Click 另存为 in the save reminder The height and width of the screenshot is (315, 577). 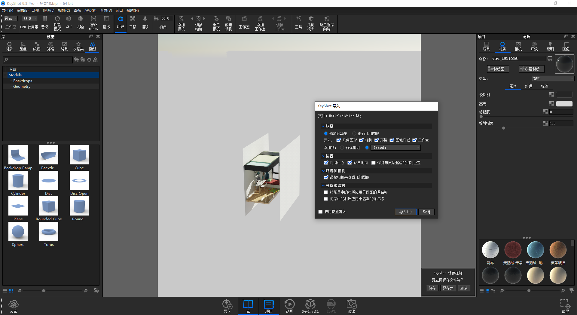point(448,288)
